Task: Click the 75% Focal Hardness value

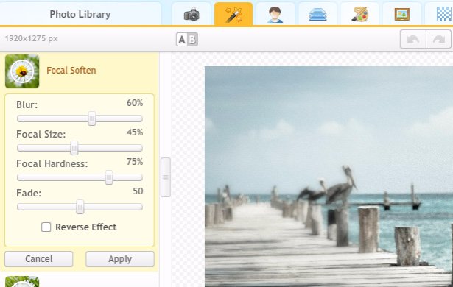Action: point(135,162)
